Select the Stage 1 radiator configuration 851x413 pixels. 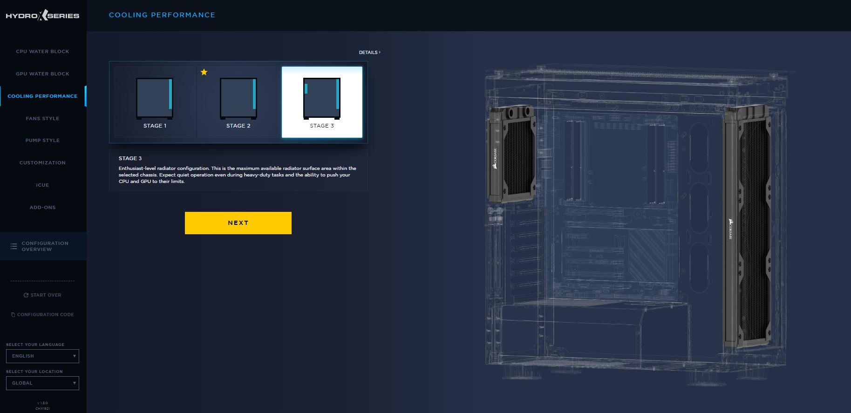(x=155, y=102)
